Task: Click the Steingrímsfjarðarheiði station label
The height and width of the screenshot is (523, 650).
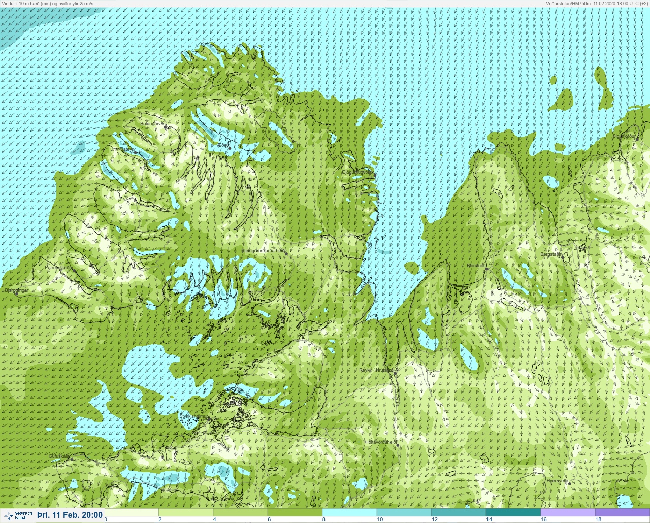Action: 263,250
